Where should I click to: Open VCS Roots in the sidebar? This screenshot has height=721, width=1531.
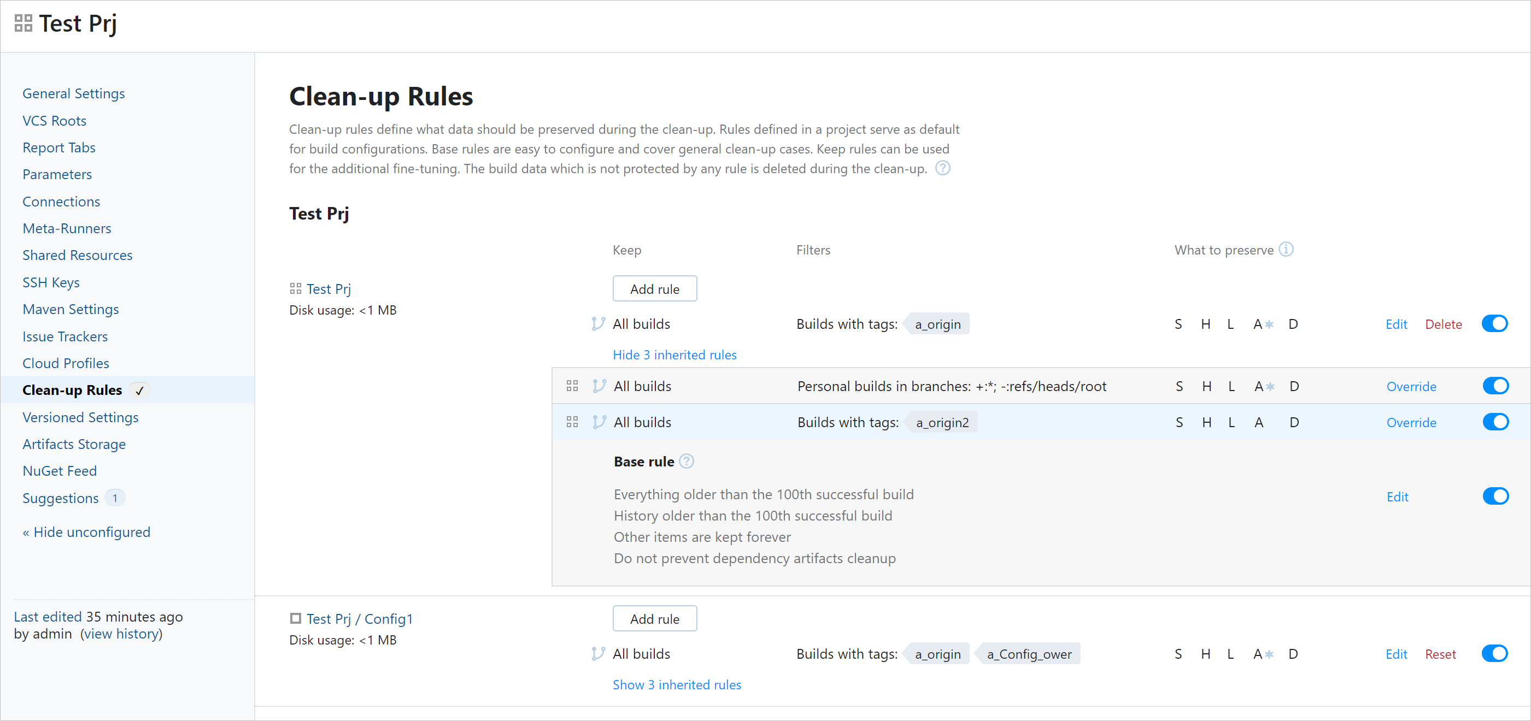54,120
